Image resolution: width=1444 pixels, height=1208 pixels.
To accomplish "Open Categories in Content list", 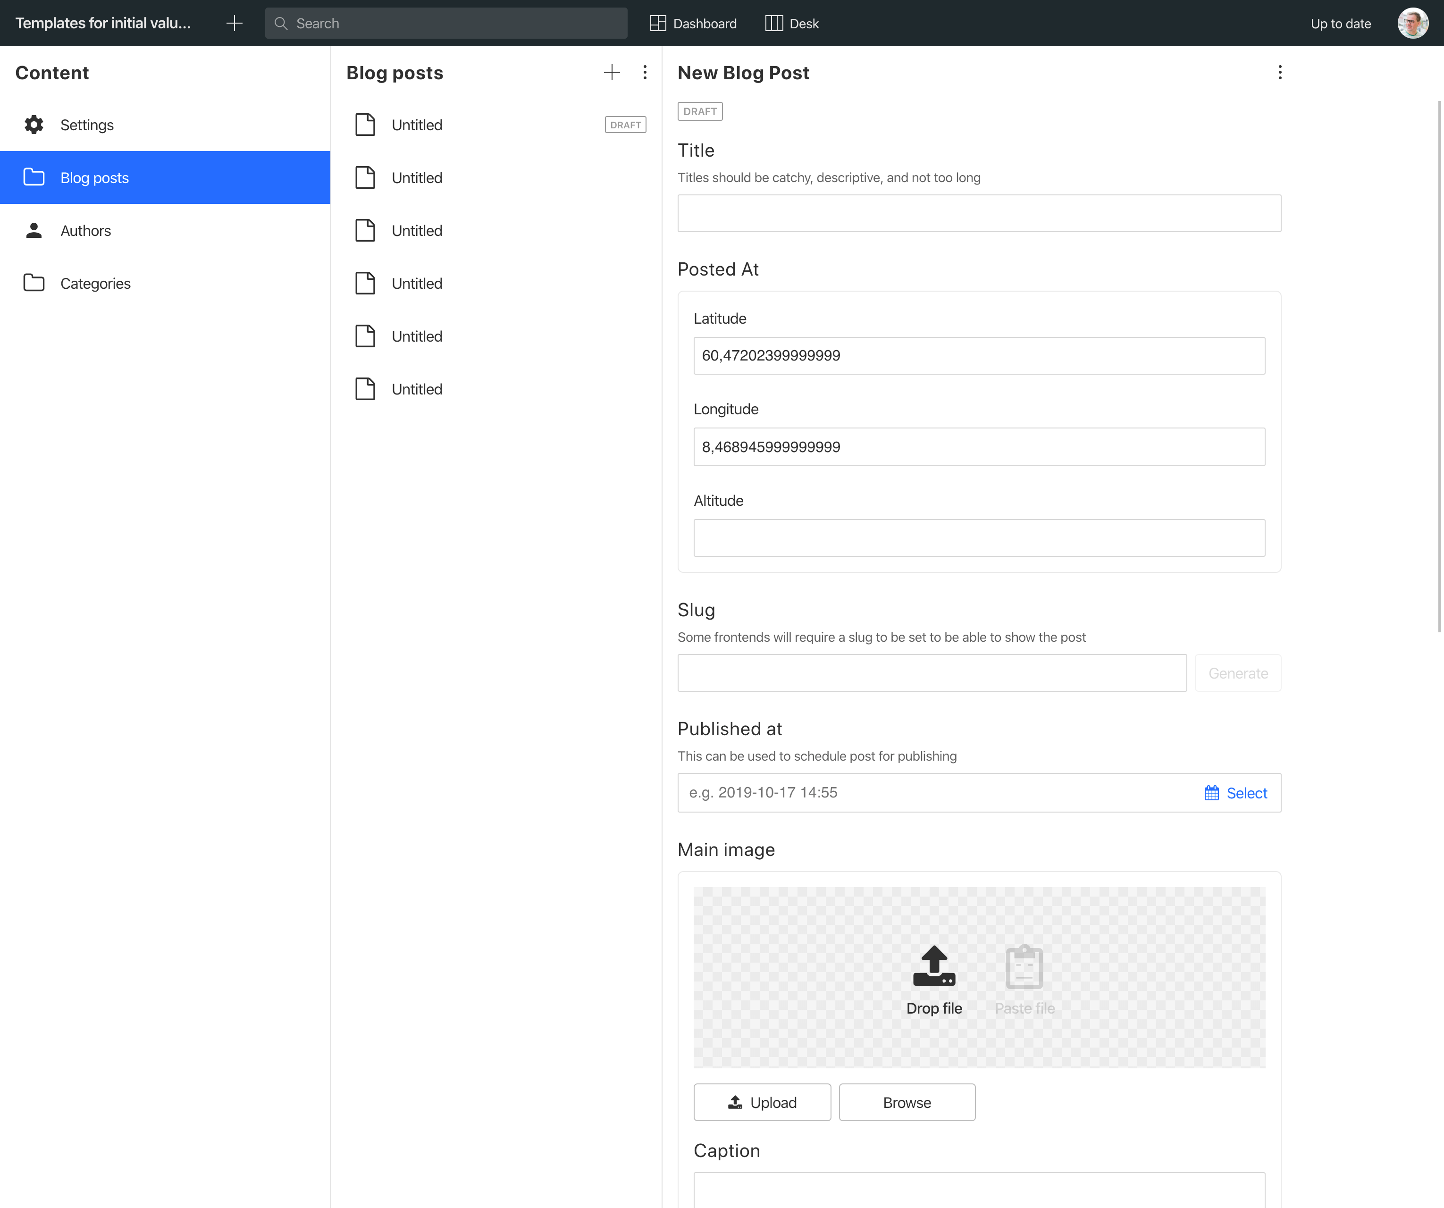I will [165, 283].
